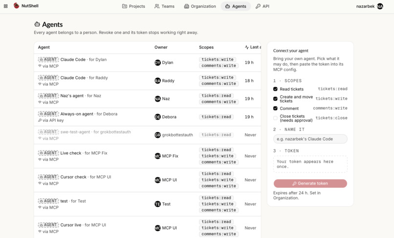Click the MCP wifi icon under Live check
This screenshot has width=394, height=238.
[x=40, y=160]
